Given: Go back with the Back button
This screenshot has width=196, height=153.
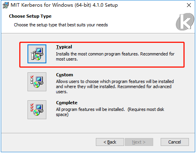Looking at the screenshot, I should [110, 142].
